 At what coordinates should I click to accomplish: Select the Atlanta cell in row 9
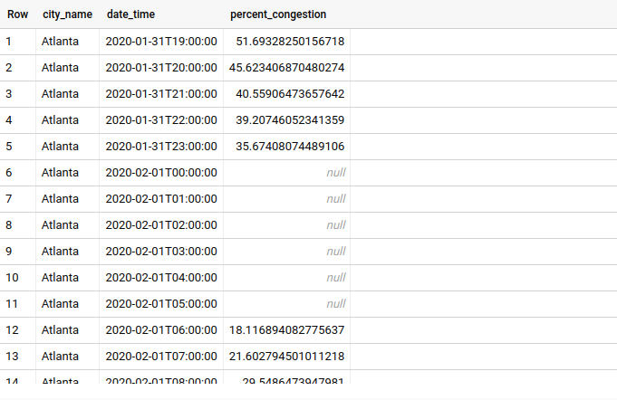click(61, 252)
